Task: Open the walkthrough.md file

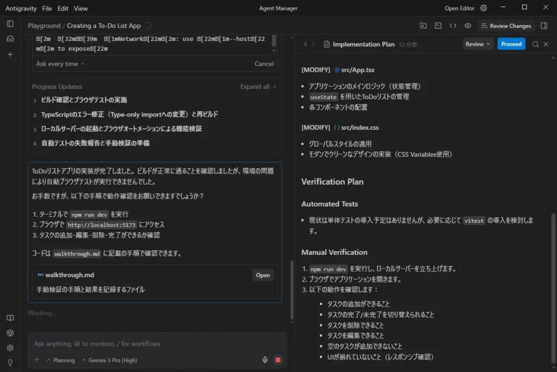Action: pyautogui.click(x=263, y=275)
